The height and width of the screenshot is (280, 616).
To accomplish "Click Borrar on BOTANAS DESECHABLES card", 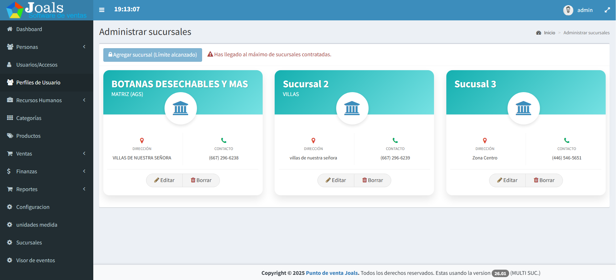I will click(201, 180).
